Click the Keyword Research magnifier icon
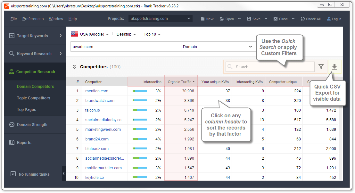The image size is (355, 193). point(12,54)
